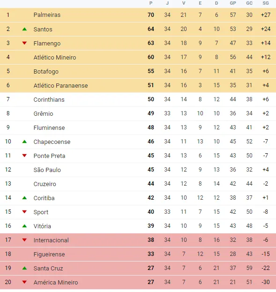This screenshot has height=292, width=276.
Task: Click the green up arrow next to Vitória
Action: pyautogui.click(x=24, y=226)
